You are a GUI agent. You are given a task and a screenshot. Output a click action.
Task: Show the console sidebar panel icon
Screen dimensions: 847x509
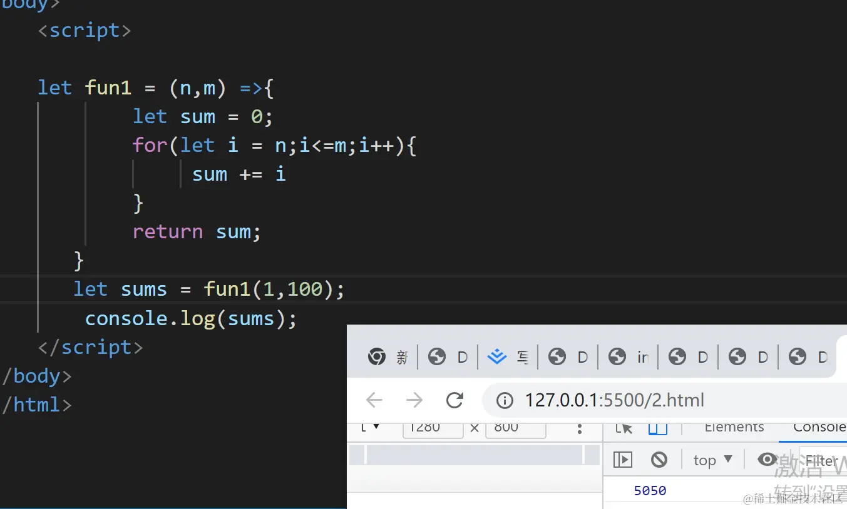point(623,460)
